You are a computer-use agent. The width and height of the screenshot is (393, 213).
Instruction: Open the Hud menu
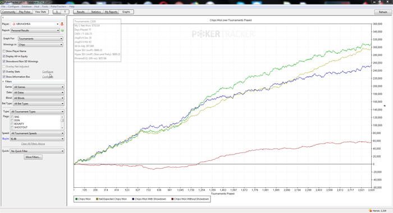click(36, 7)
